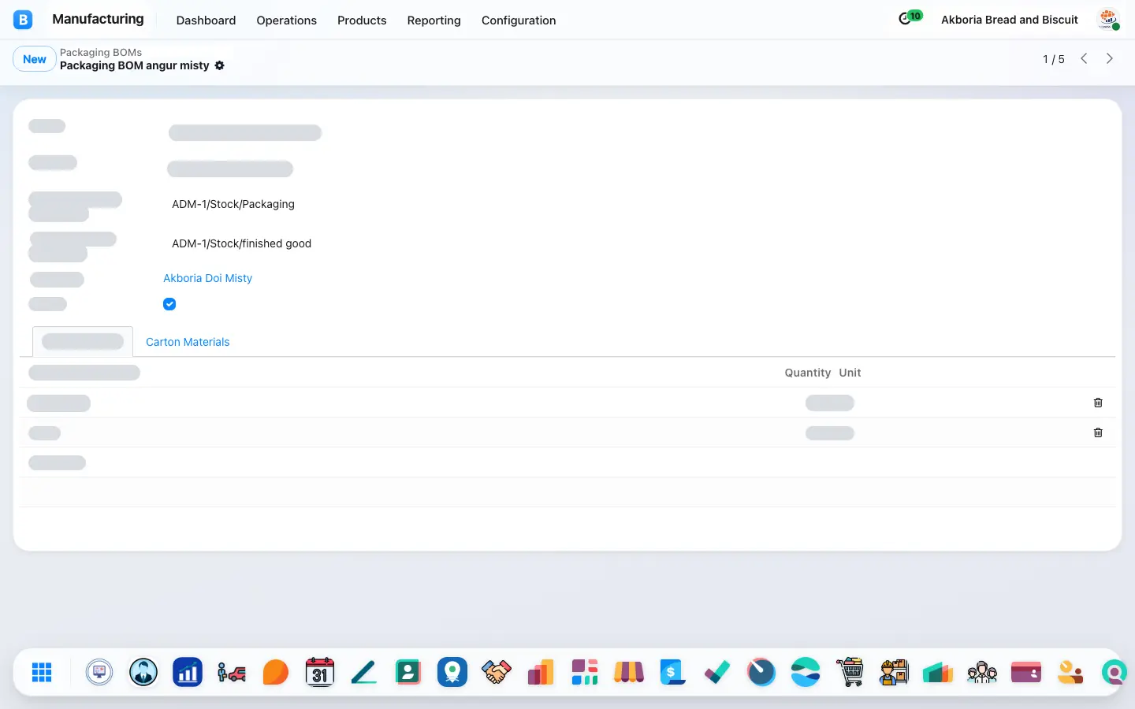1135x709 pixels.
Task: Open the Akboria Doi Misty link
Action: pyautogui.click(x=207, y=278)
